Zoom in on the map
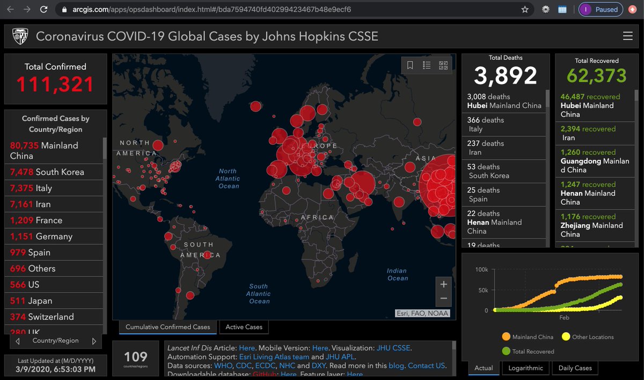This screenshot has height=380, width=644. tap(443, 284)
